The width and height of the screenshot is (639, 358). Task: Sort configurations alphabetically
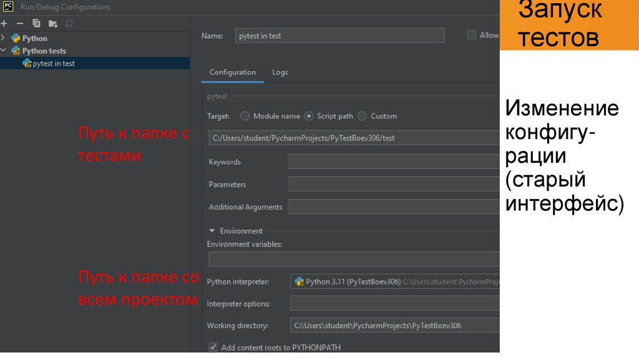coord(69,24)
